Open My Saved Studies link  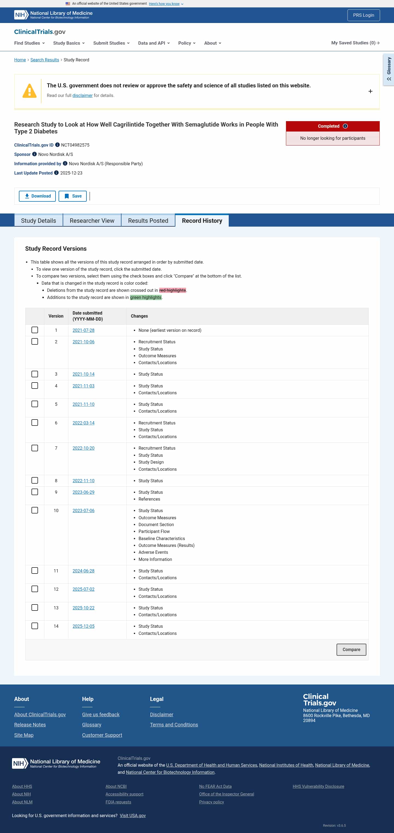click(x=355, y=43)
